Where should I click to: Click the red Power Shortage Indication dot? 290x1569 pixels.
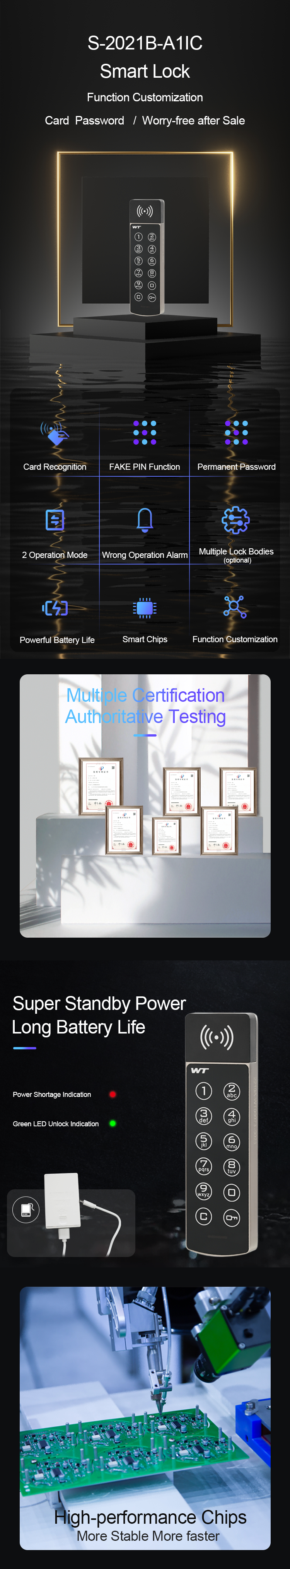[x=113, y=1094]
